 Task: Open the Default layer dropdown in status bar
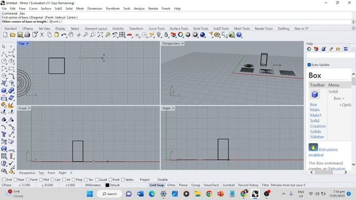pos(115,185)
